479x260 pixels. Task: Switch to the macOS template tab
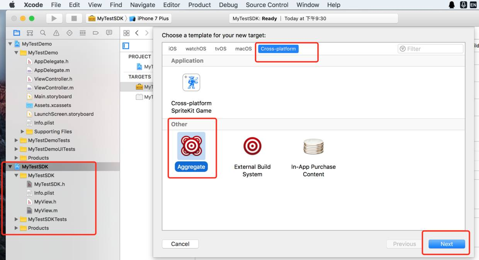pyautogui.click(x=243, y=49)
